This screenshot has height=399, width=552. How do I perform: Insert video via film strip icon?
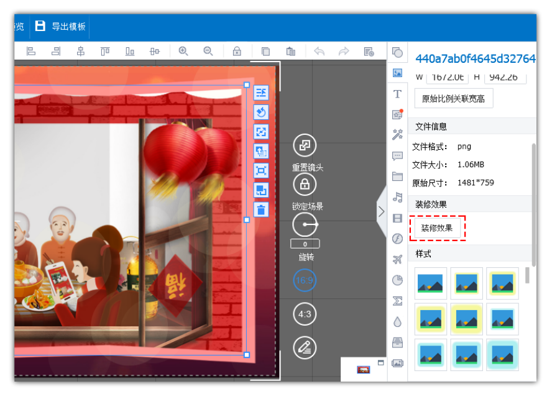click(x=397, y=218)
